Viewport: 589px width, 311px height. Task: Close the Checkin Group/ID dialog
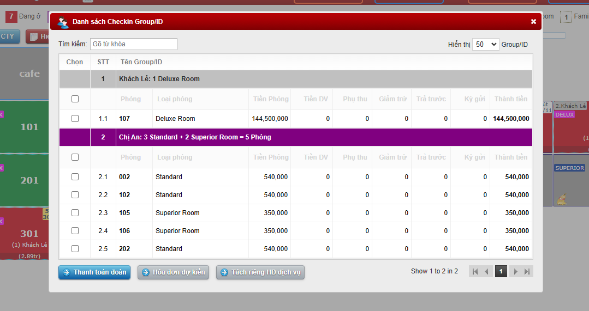(x=533, y=22)
